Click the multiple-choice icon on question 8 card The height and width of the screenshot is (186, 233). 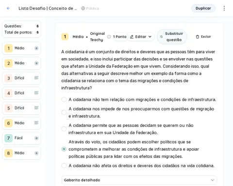[x=36, y=153]
